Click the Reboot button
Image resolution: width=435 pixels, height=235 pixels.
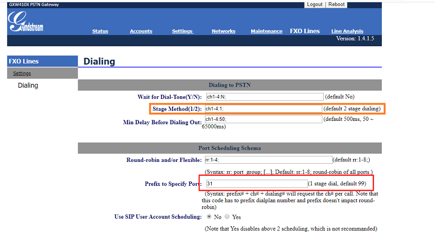click(x=336, y=4)
